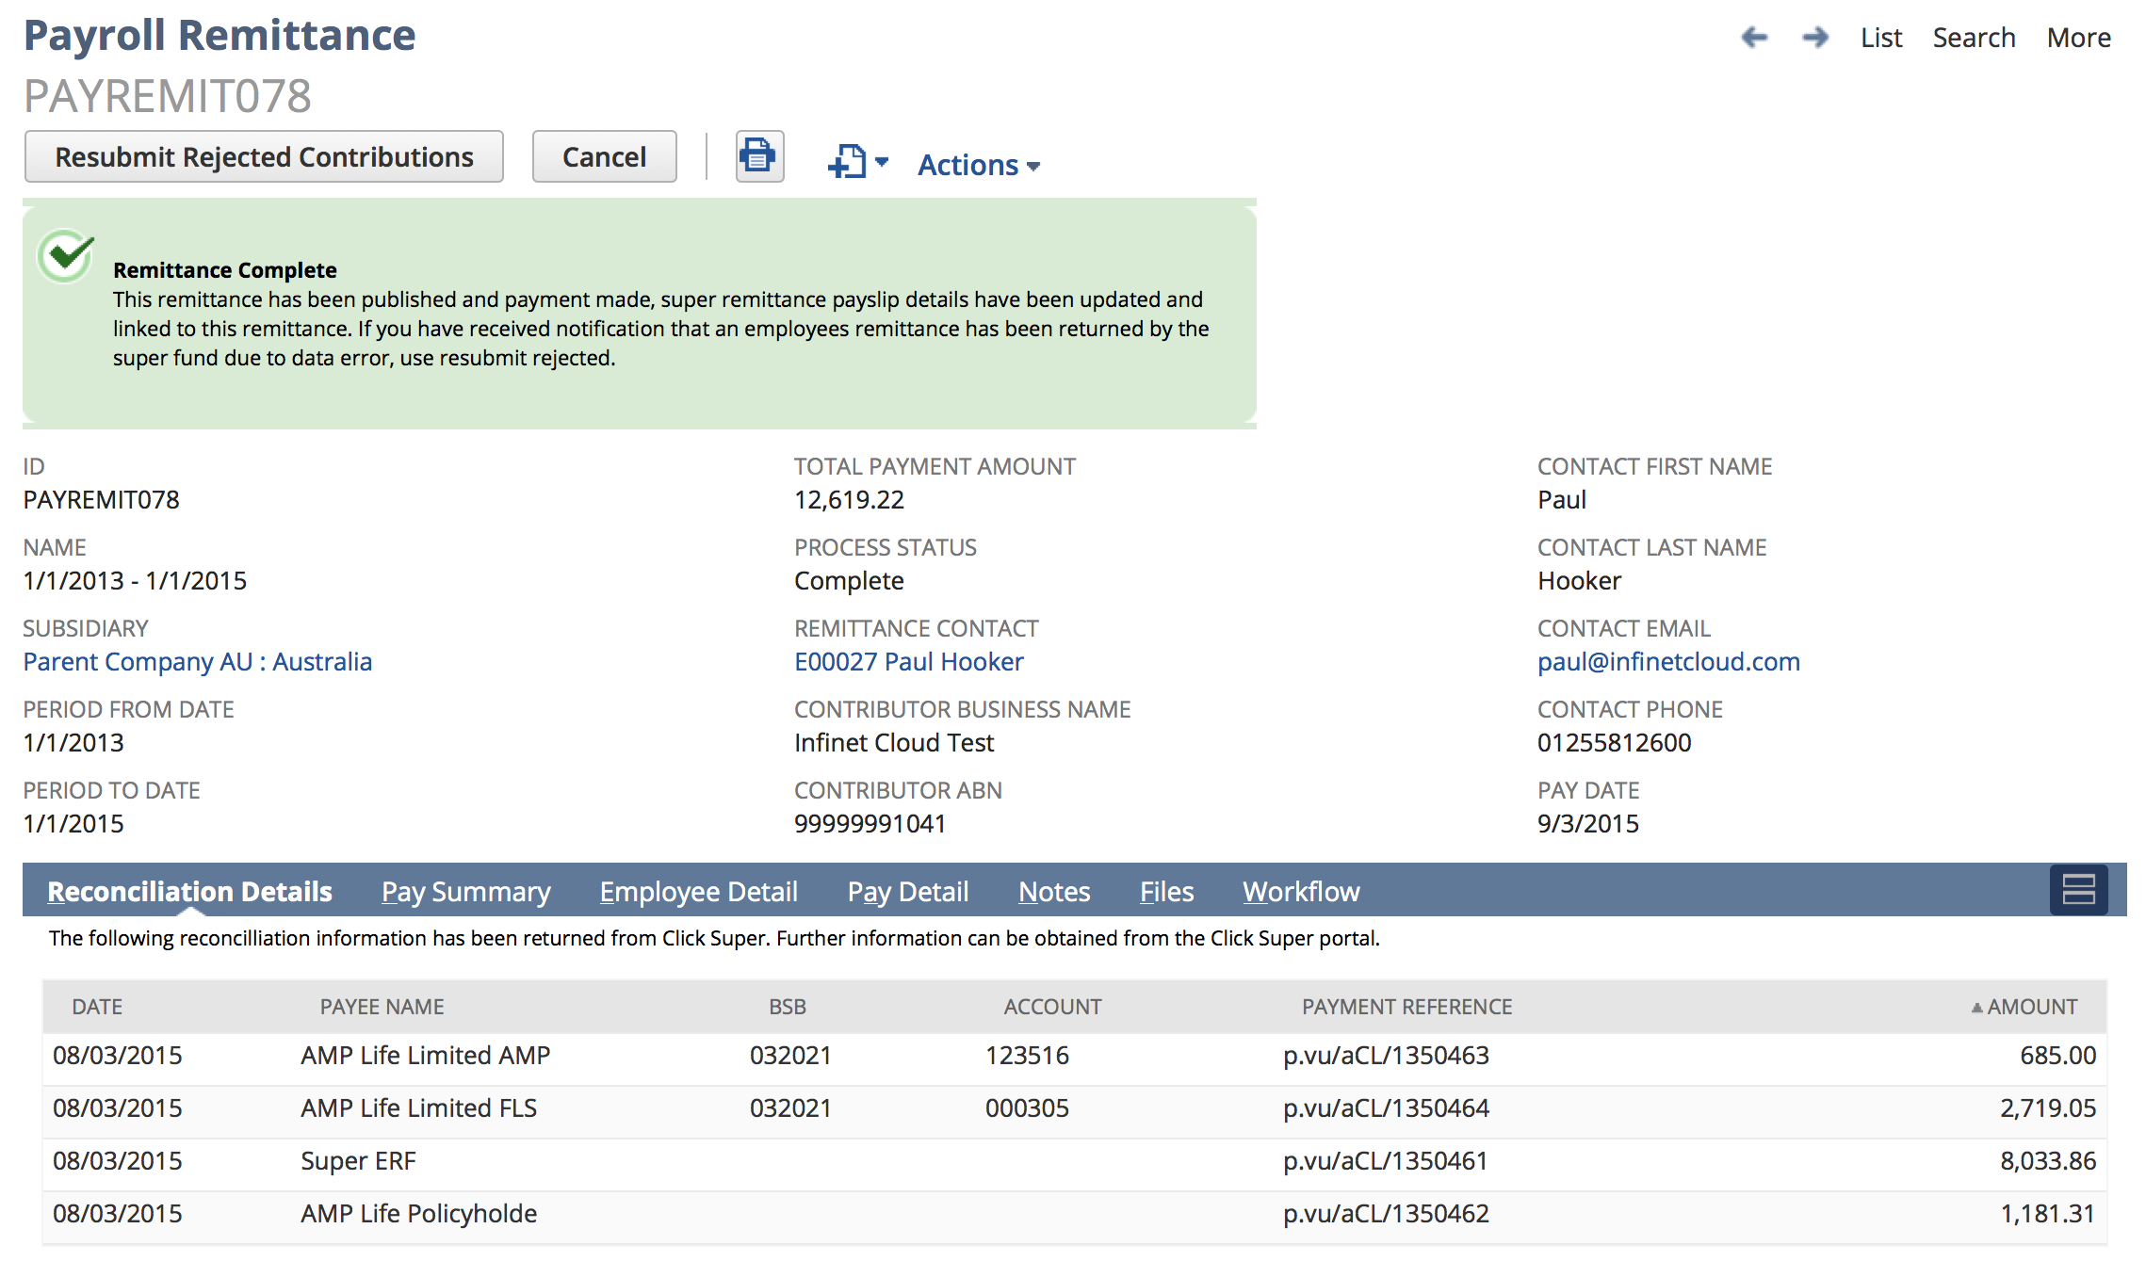Click the pay date 9/3/2015
This screenshot has height=1277, width=2146.
(x=1587, y=823)
